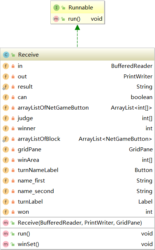Viewport: 155px width, 250px height.
Task: Click the final field icon next to 'result'
Action: [x=5, y=87]
